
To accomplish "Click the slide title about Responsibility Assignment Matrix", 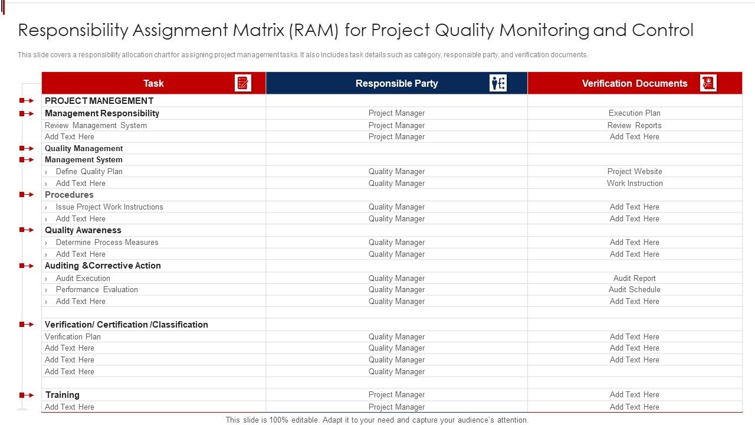I will click(356, 30).
